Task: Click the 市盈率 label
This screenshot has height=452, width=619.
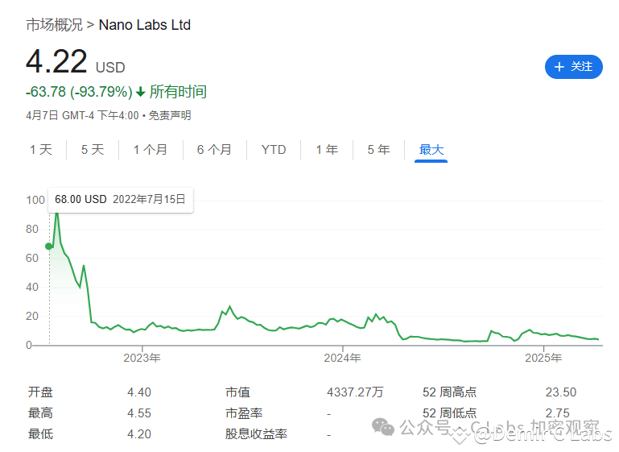Action: coord(244,413)
